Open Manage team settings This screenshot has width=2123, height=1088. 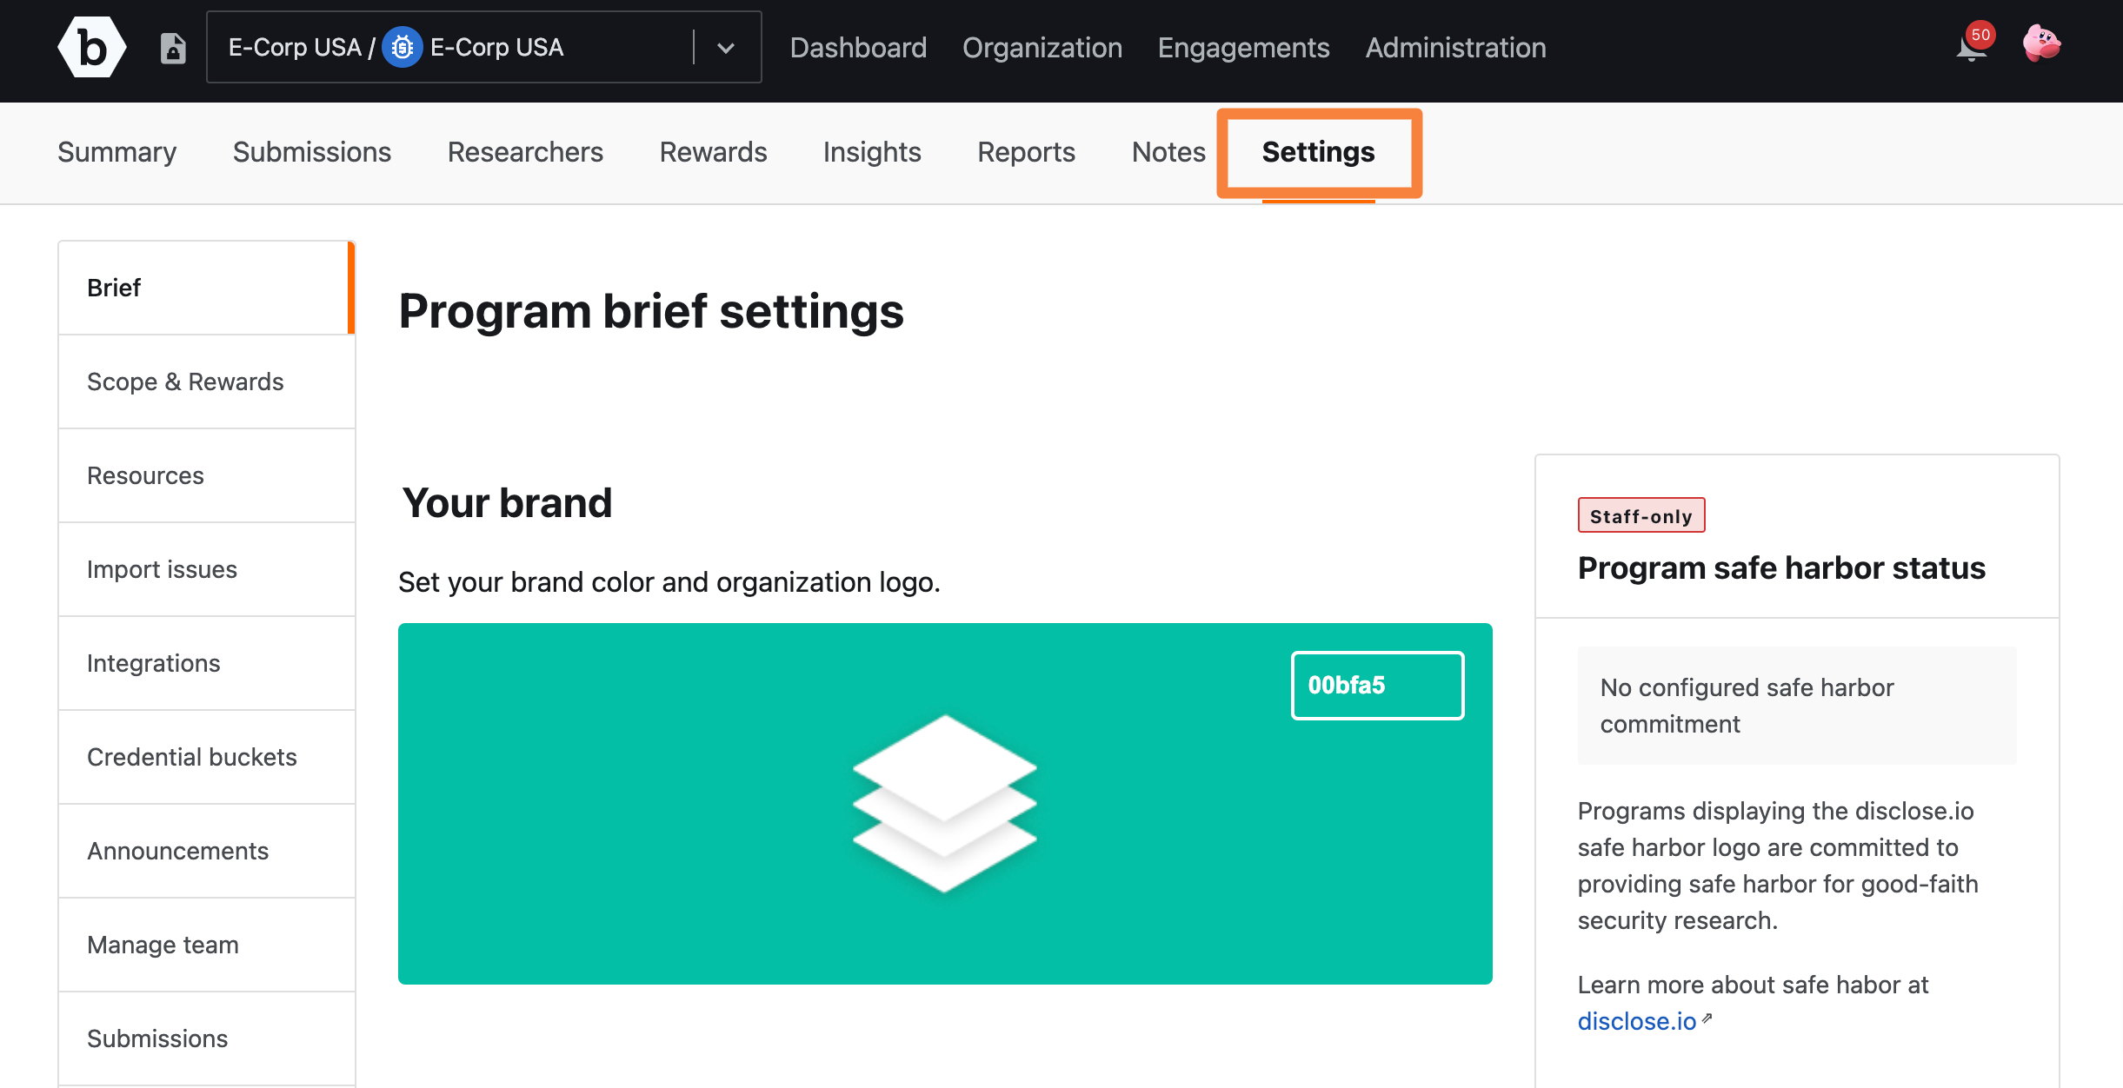pos(206,945)
